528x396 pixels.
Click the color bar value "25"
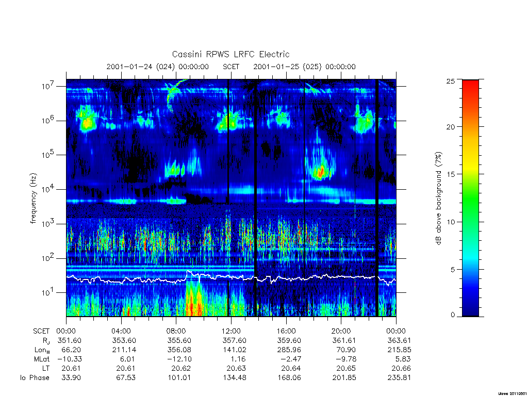click(451, 81)
